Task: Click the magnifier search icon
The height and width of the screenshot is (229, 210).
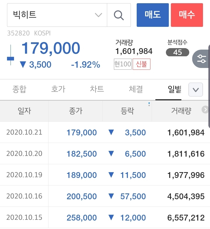Action: (119, 15)
